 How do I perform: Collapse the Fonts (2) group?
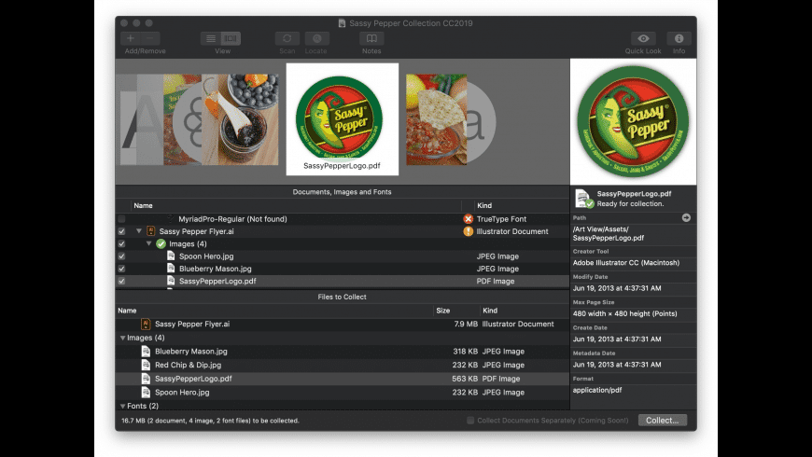tap(122, 407)
